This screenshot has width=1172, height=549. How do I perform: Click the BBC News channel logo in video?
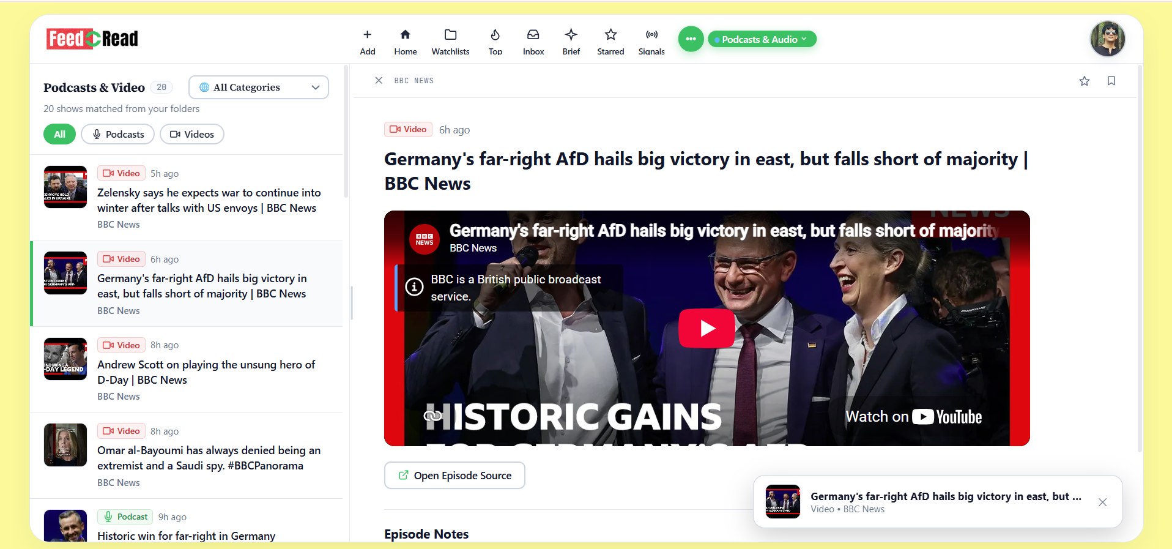pos(425,239)
